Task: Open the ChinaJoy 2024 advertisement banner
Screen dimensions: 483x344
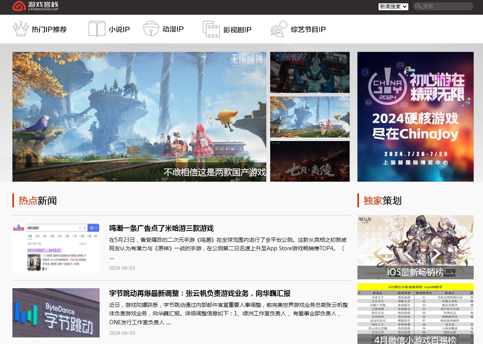Action: [416, 117]
